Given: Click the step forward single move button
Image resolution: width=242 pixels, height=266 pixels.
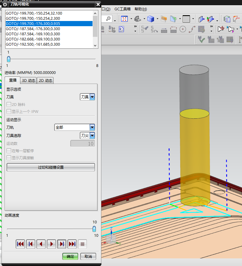Looking at the screenshot, I should (x=62, y=244).
